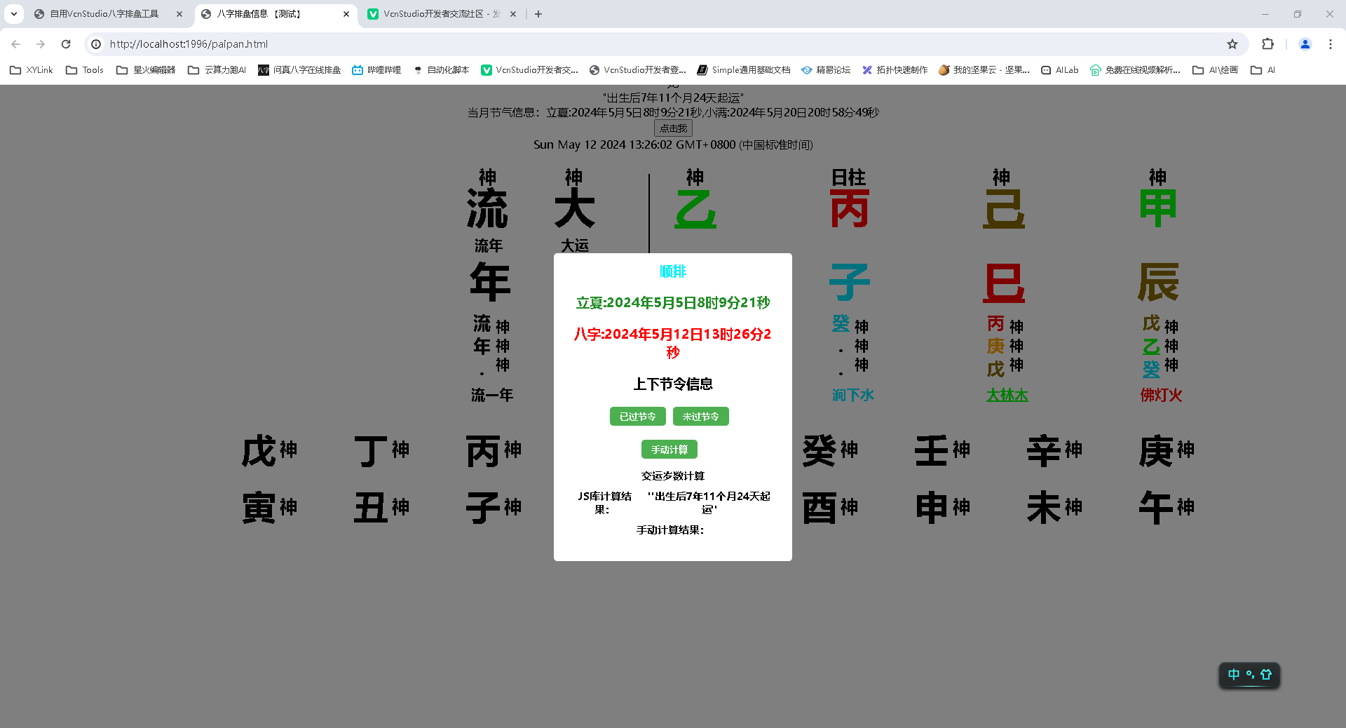
Task: Expand the XYLink bookmark folder
Action: (32, 70)
